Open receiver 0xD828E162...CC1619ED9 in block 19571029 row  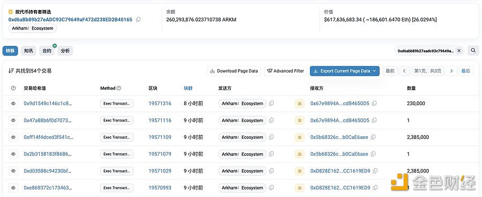340,171
